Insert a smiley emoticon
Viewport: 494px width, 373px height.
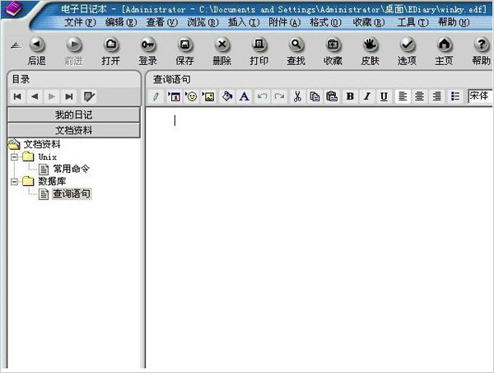[x=191, y=96]
